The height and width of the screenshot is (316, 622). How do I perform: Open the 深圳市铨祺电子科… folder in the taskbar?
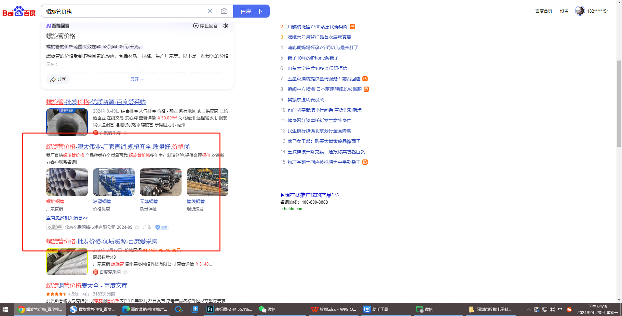coord(491,309)
